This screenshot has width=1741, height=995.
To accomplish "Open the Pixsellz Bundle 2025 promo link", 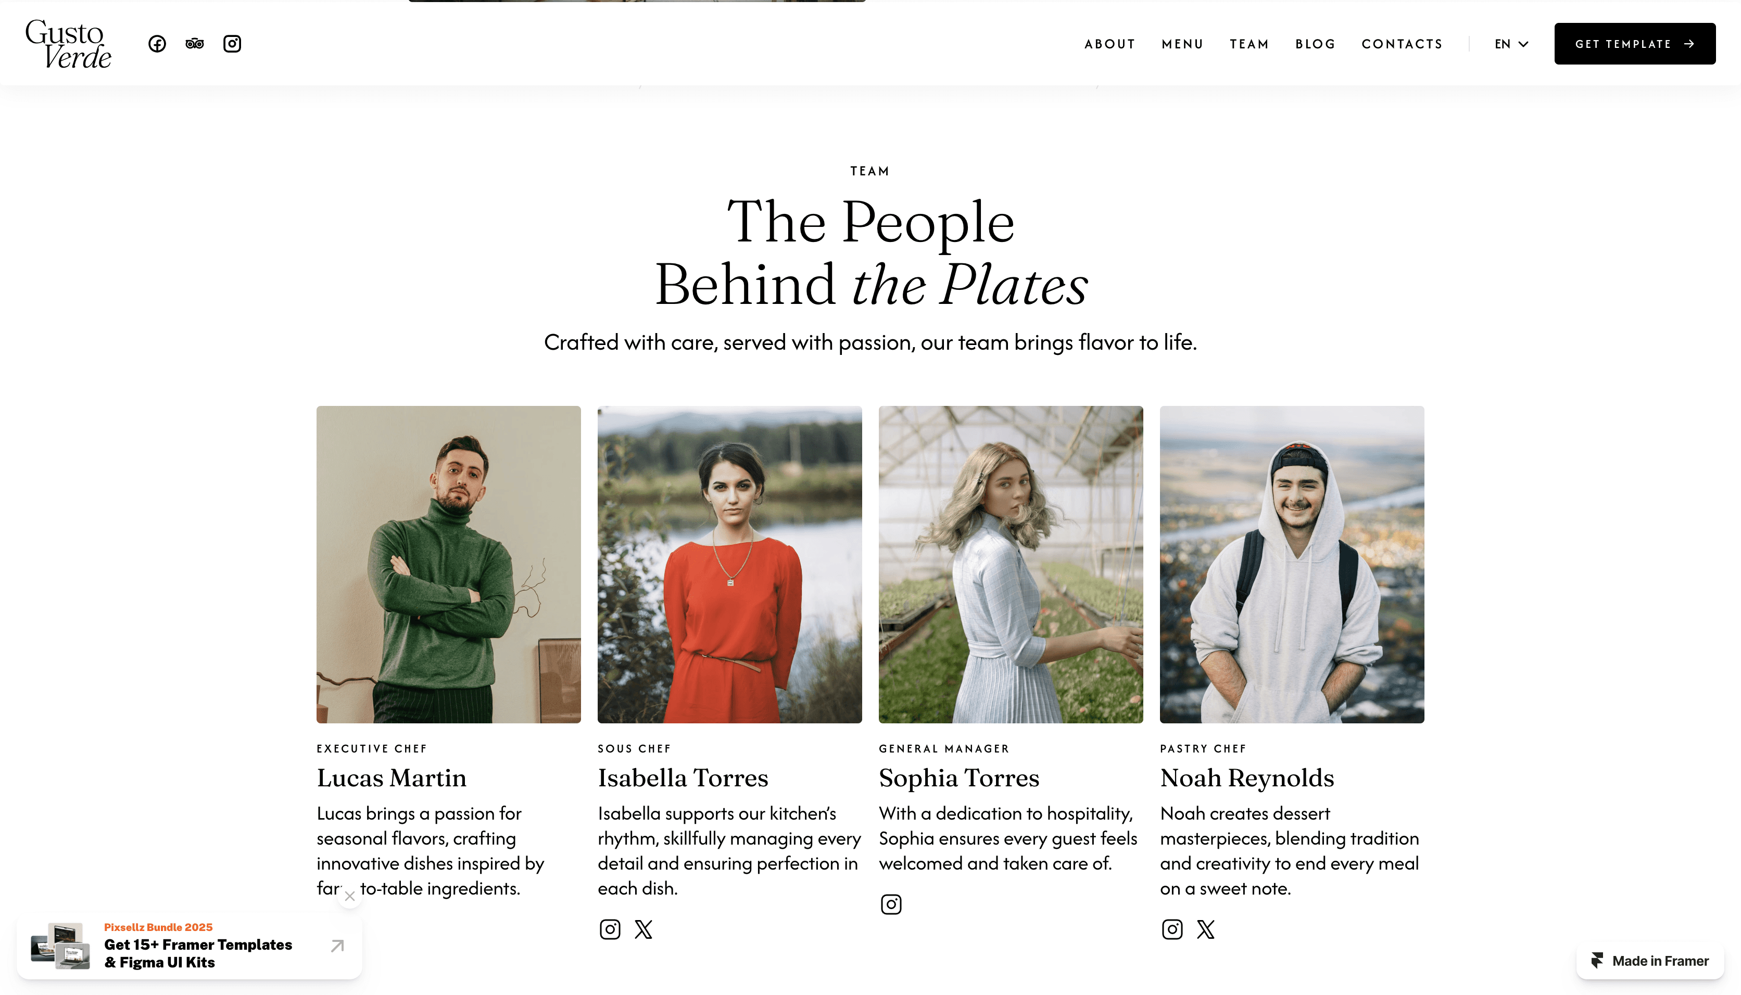I will (190, 946).
